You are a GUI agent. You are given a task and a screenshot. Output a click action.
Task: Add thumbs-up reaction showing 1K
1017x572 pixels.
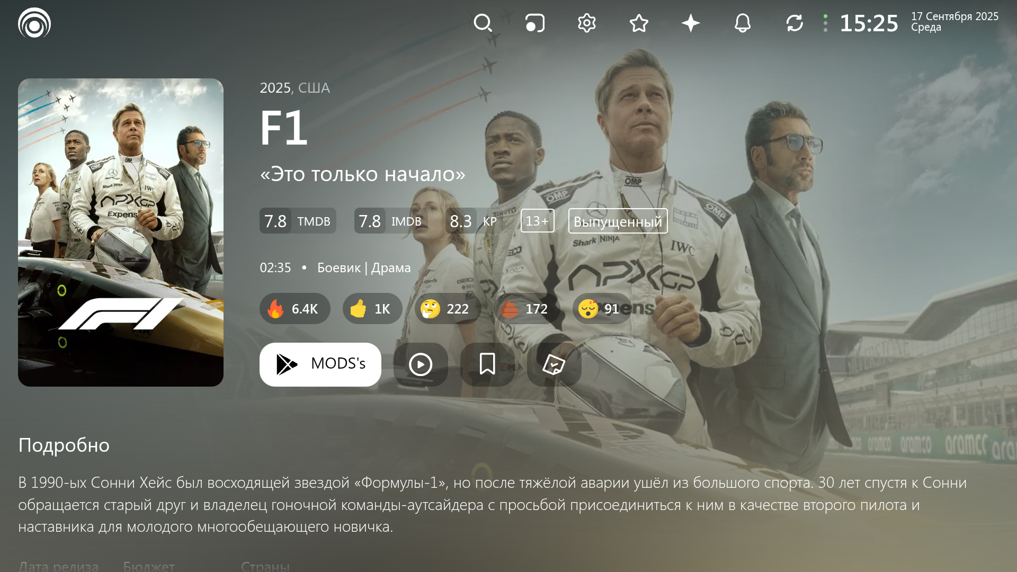(372, 309)
